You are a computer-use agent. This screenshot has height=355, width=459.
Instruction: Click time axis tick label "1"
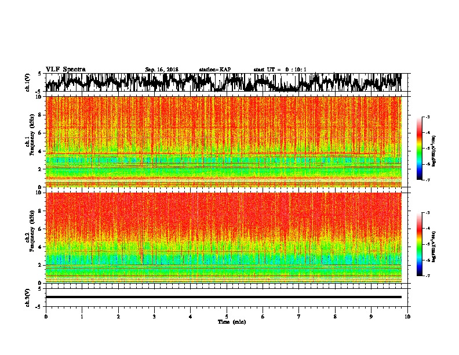[x=82, y=317]
